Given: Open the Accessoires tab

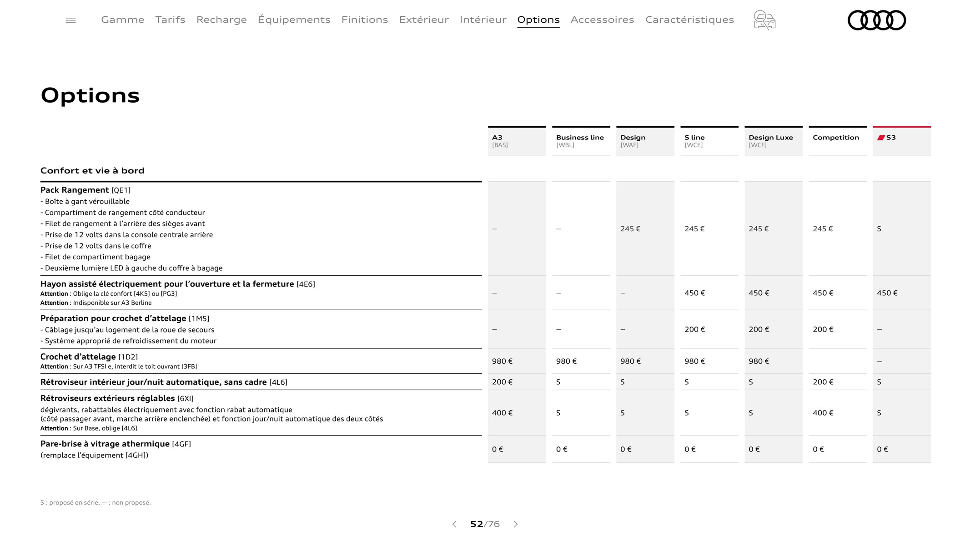Looking at the screenshot, I should click(x=603, y=20).
